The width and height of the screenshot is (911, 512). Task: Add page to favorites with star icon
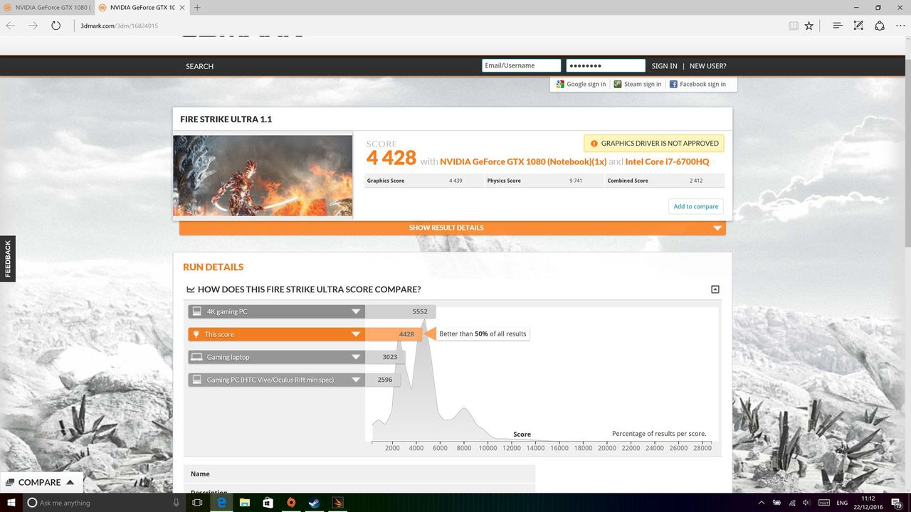point(809,26)
